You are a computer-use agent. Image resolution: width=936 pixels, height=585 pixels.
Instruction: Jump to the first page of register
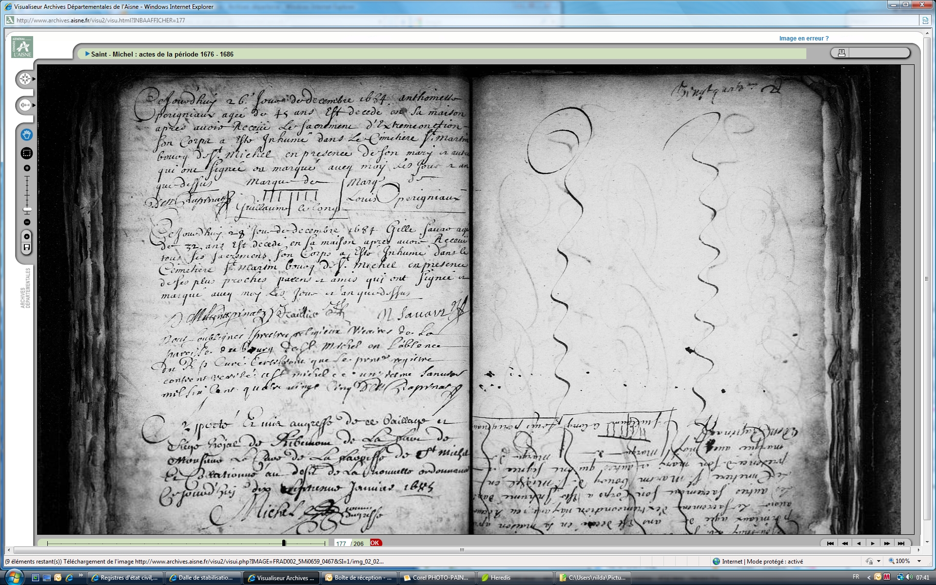pos(830,543)
